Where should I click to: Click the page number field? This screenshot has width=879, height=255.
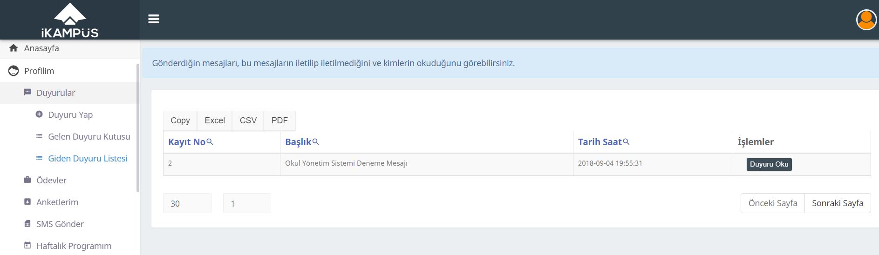247,203
